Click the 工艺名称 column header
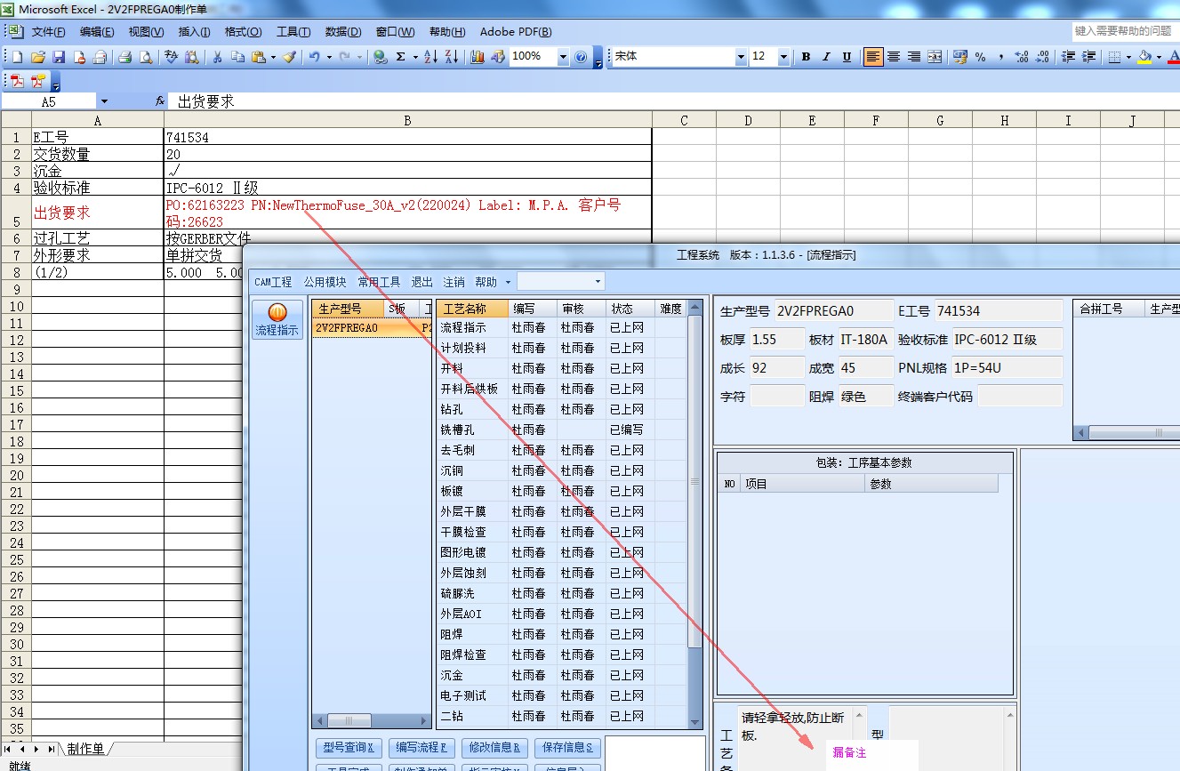This screenshot has height=771, width=1180. pyautogui.click(x=473, y=309)
